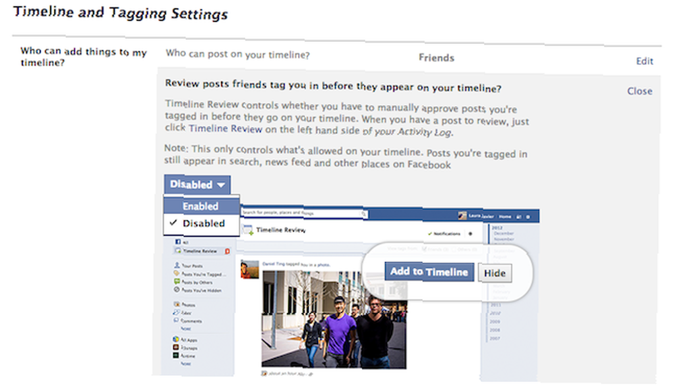Click the Photos icon in the sidebar

coord(177,304)
